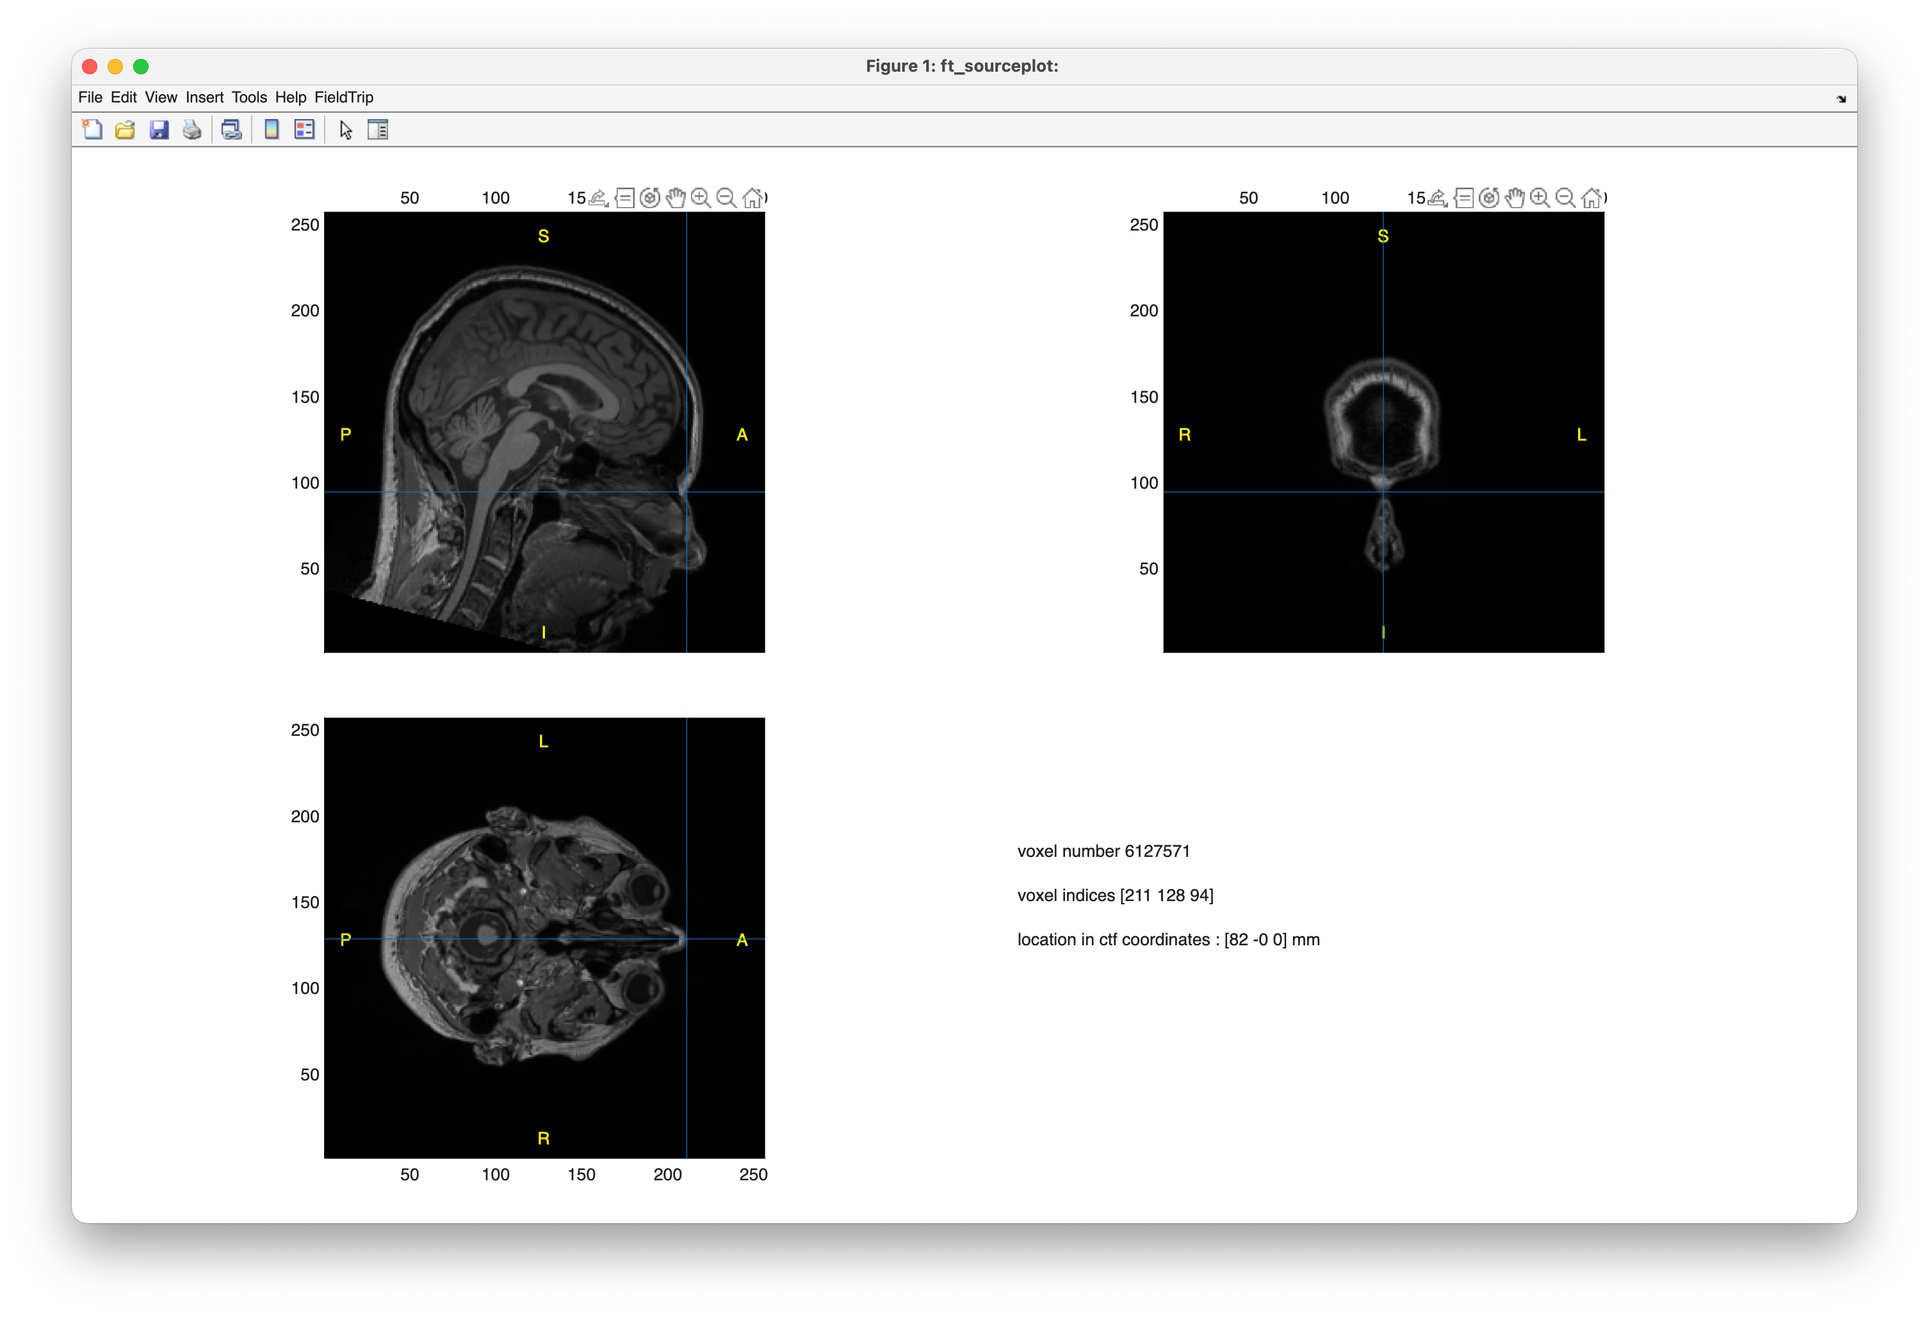Toggle the pan hand on the sagittal axes
1929x1318 pixels.
(x=676, y=197)
